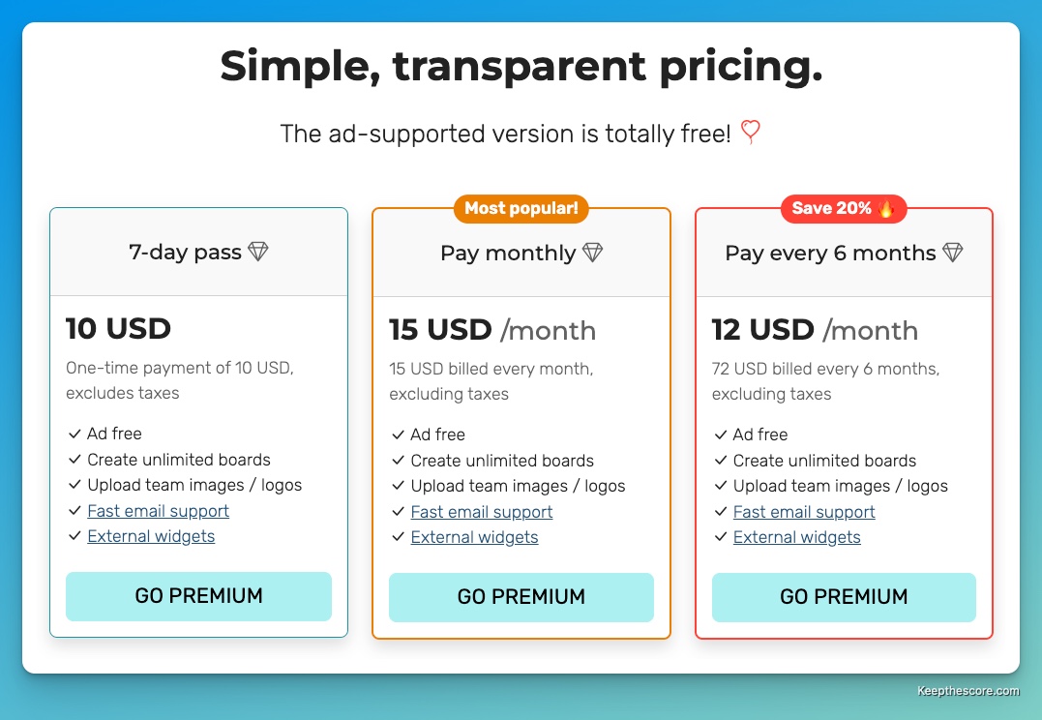Click the heart balloon icon in the subtitle

(x=750, y=132)
